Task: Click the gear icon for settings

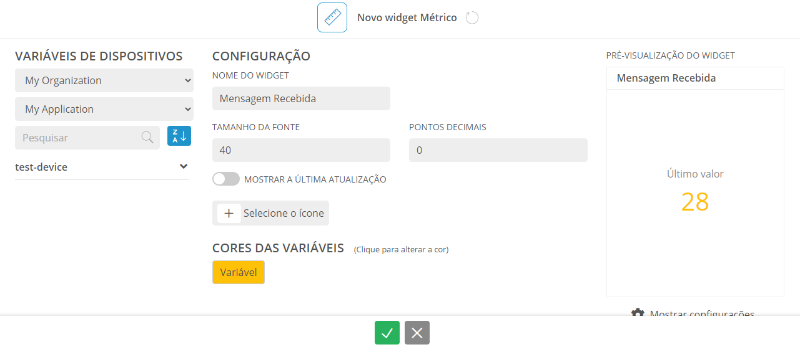Action: point(638,313)
